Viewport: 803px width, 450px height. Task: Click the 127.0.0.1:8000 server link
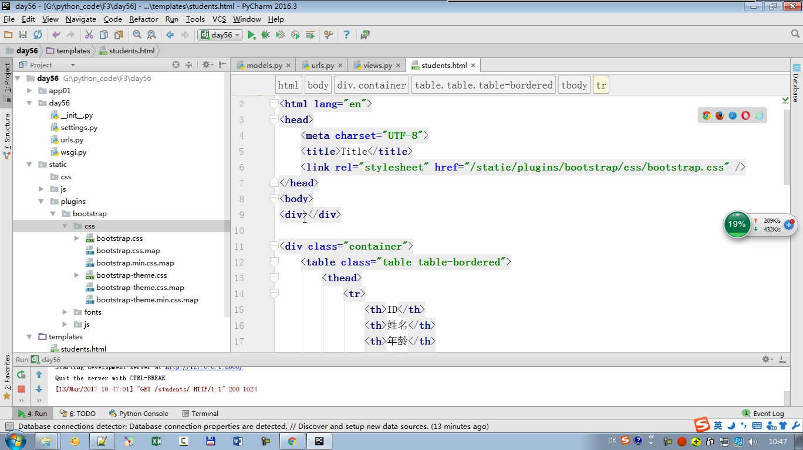tap(204, 367)
